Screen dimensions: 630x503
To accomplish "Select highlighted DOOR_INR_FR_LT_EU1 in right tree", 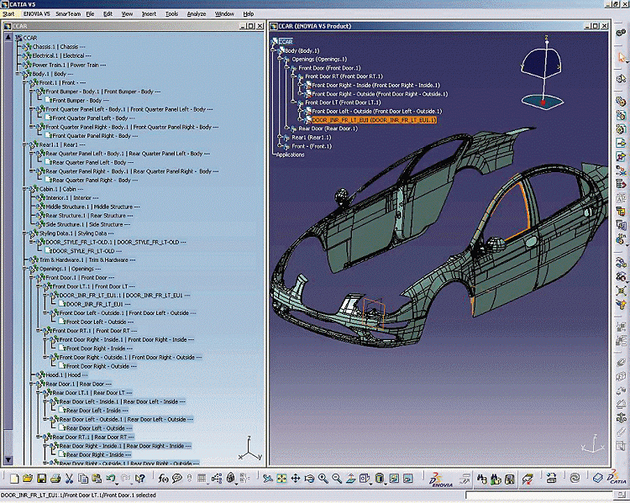I will (374, 120).
